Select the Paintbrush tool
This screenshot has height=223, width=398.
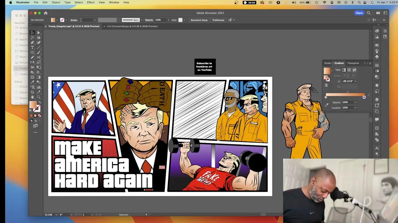(39, 52)
